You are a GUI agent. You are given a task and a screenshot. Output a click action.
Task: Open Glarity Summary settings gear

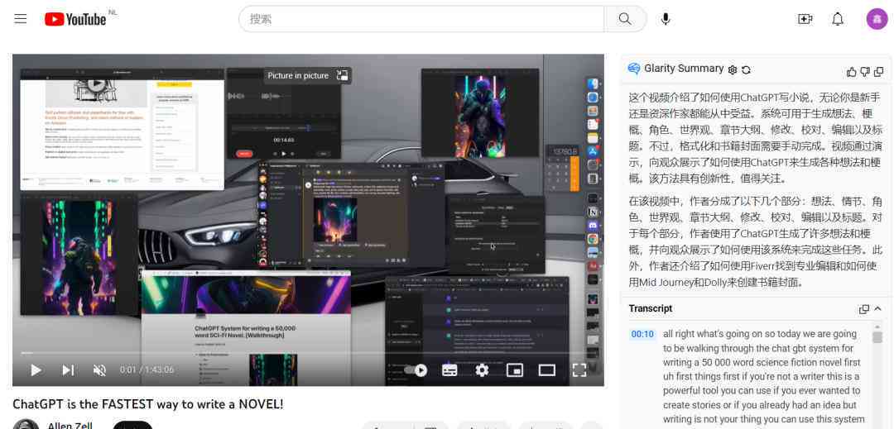[733, 69]
